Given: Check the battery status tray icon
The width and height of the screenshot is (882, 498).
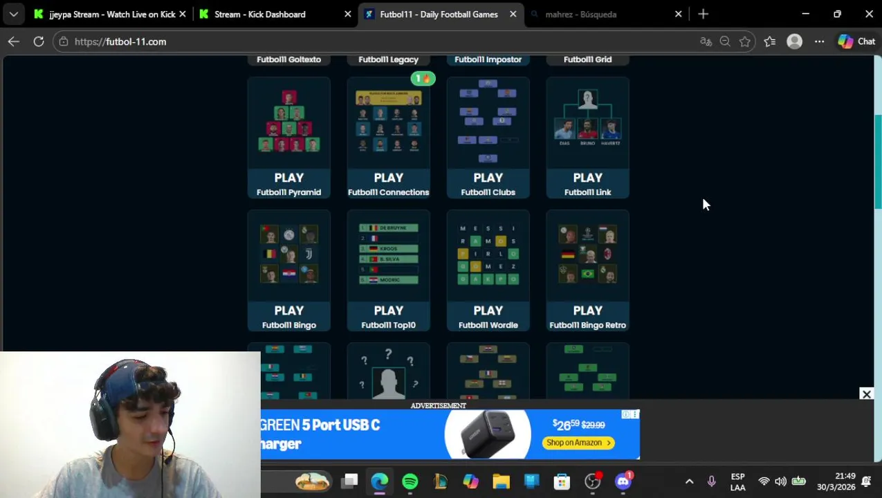Looking at the screenshot, I should (x=798, y=482).
